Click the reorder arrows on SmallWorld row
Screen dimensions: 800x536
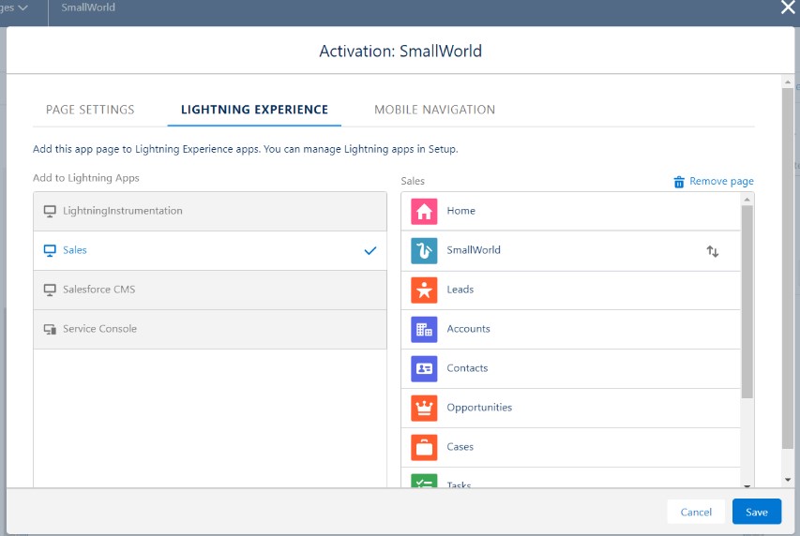(x=713, y=251)
